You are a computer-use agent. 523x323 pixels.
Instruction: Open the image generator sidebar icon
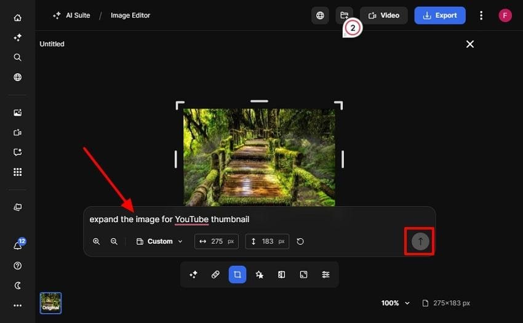click(18, 113)
